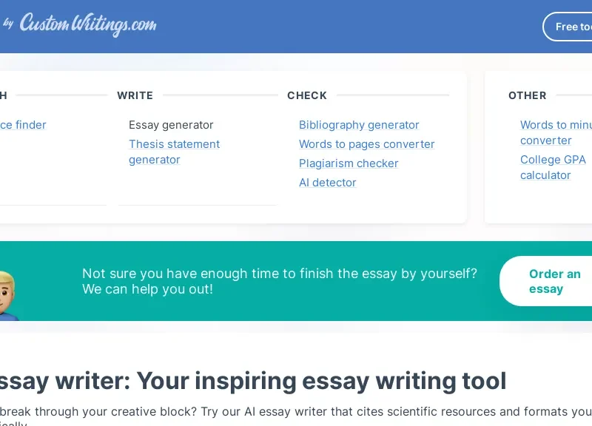Open the Plagiarism checker
The width and height of the screenshot is (592, 426).
pyautogui.click(x=349, y=163)
